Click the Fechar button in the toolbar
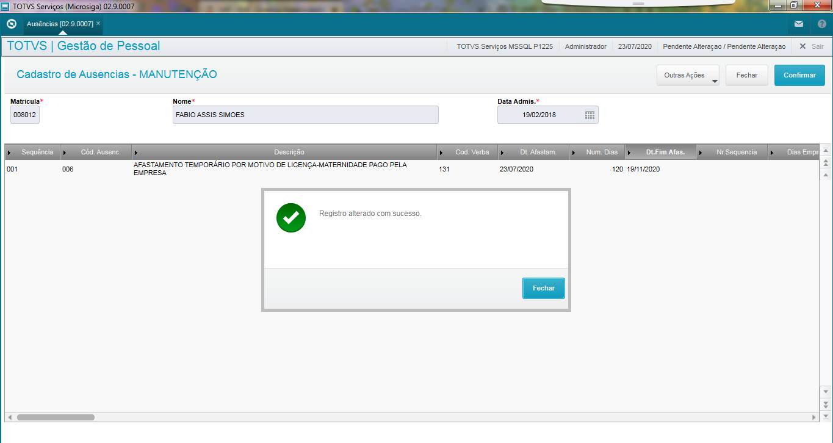Image resolution: width=833 pixels, height=443 pixels. tap(747, 75)
